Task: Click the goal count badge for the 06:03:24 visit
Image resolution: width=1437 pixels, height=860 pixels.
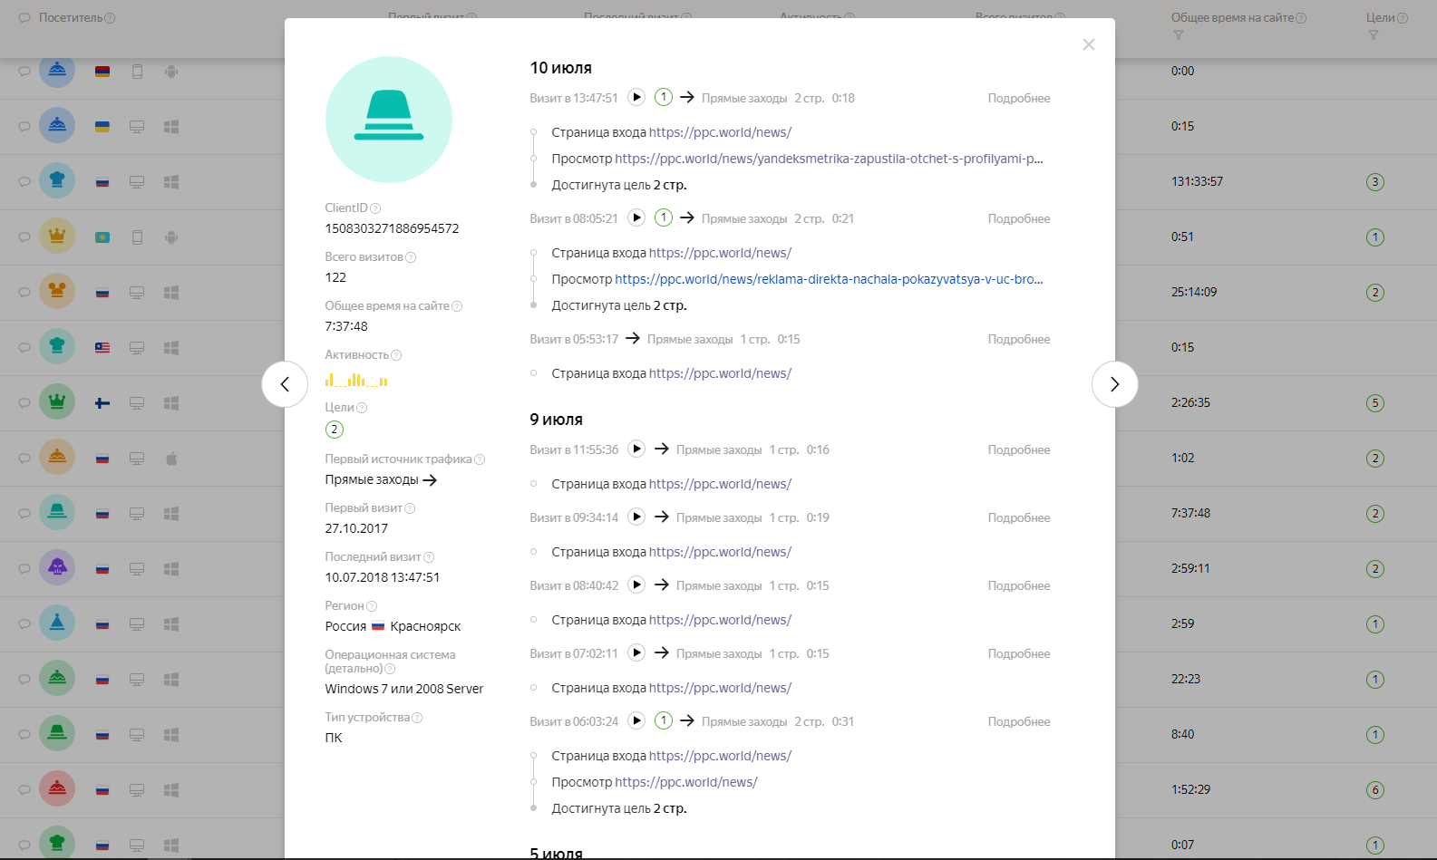Action: (664, 720)
